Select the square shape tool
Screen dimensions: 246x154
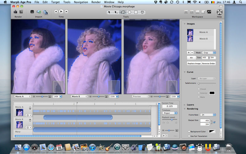click(136, 12)
